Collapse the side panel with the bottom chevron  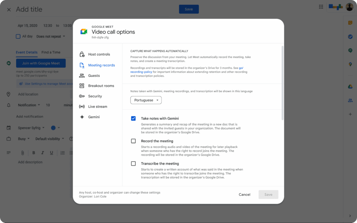pyautogui.click(x=350, y=216)
